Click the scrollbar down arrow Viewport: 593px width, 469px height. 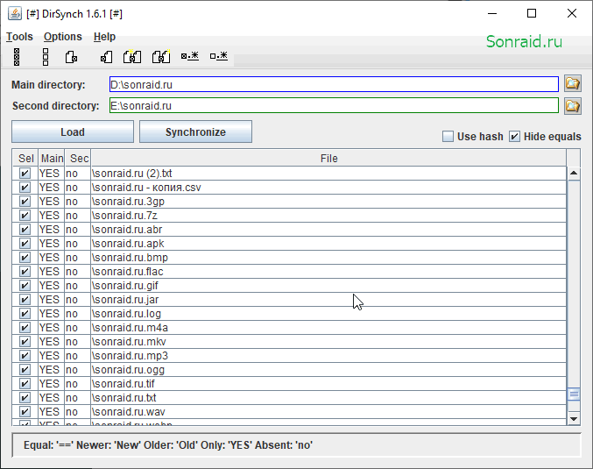(574, 418)
